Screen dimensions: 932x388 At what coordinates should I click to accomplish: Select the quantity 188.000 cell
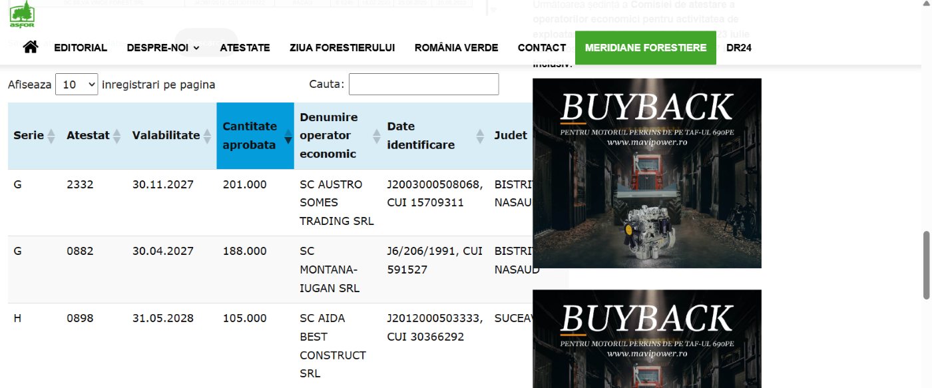tap(244, 252)
